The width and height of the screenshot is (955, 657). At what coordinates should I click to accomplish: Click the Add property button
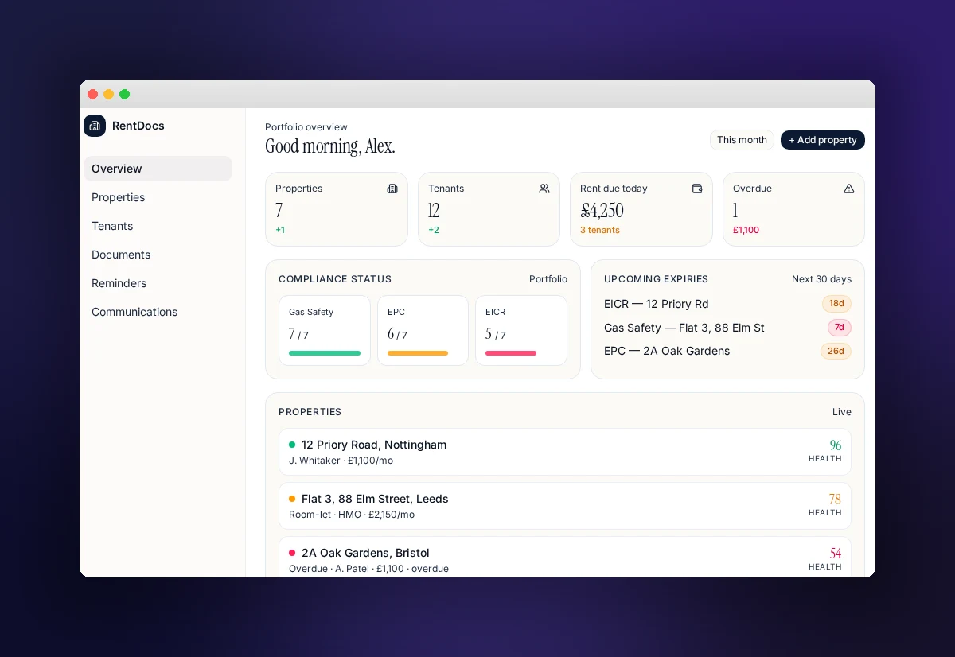[823, 140]
